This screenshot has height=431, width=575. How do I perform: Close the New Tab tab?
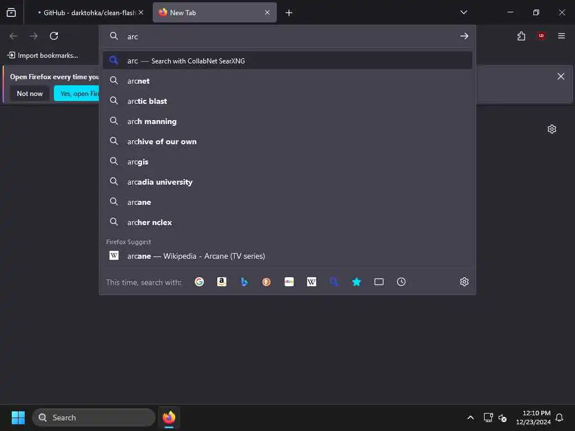click(x=267, y=12)
